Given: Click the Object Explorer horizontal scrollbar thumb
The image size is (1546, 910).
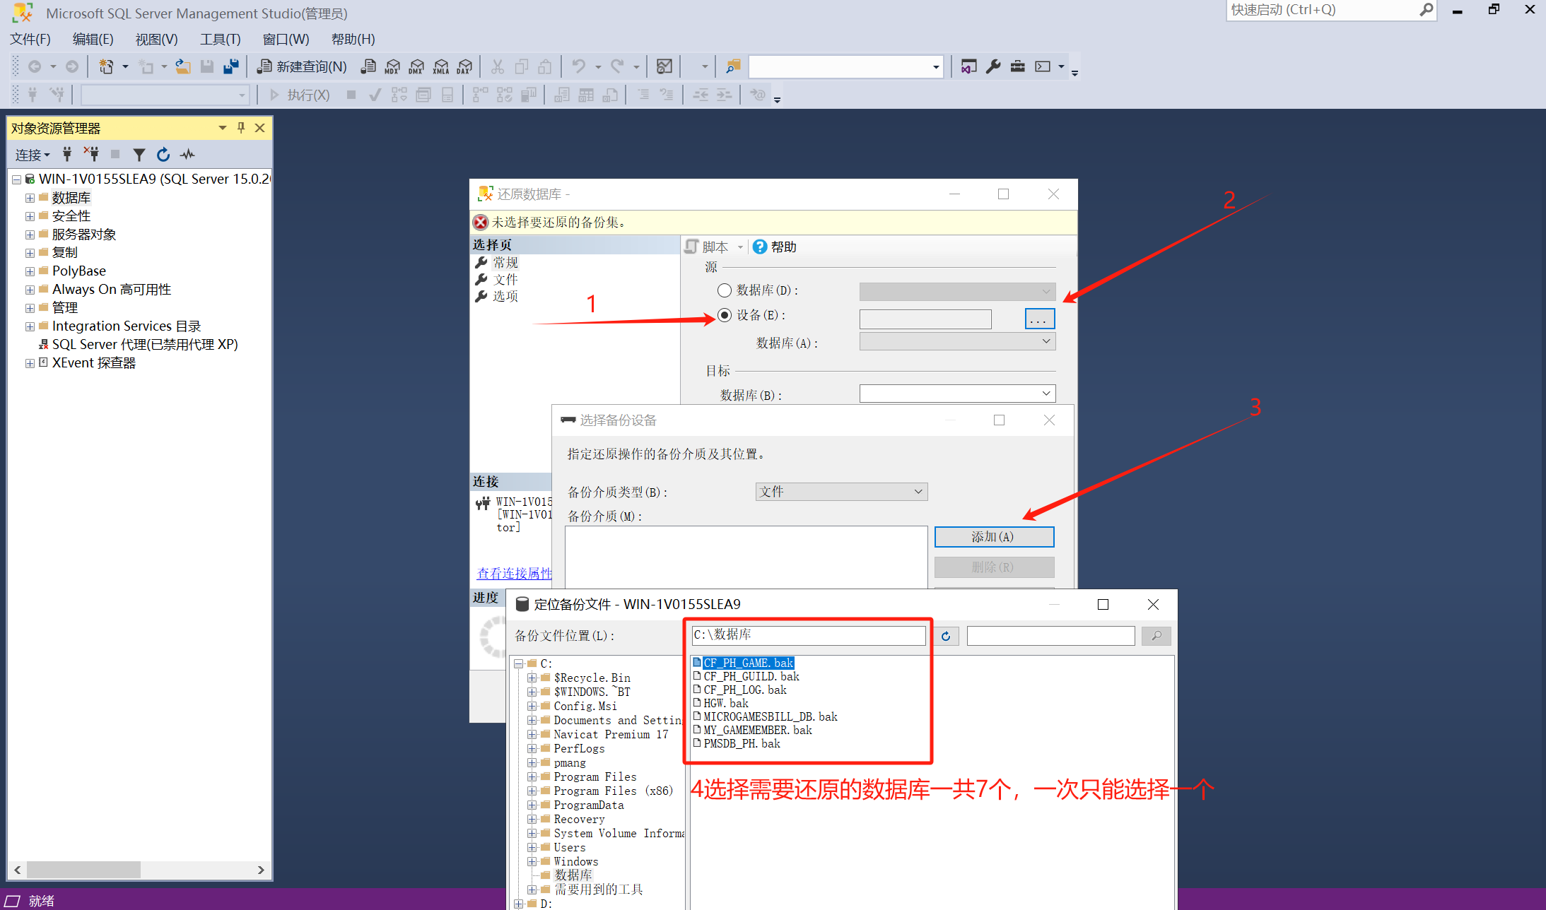Looking at the screenshot, I should tap(83, 870).
